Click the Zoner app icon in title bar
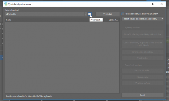The width and height of the screenshot is (169, 101). coord(6,4)
